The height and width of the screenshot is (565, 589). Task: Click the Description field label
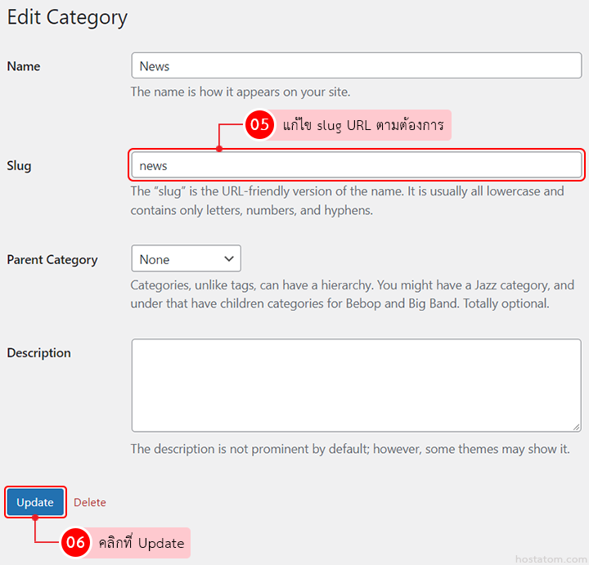pyautogui.click(x=39, y=353)
